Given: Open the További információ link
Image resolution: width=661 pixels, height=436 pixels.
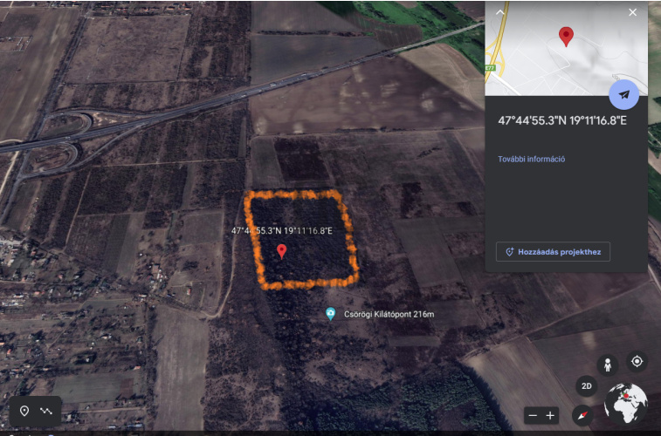Looking at the screenshot, I should click(x=531, y=159).
